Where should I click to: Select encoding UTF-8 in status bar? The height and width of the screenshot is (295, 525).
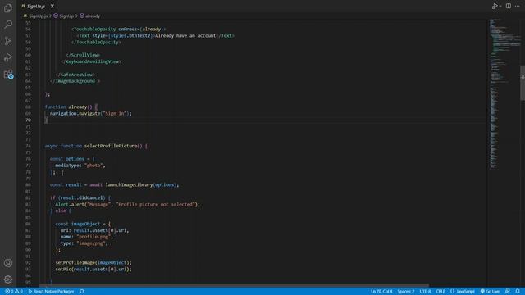point(425,292)
